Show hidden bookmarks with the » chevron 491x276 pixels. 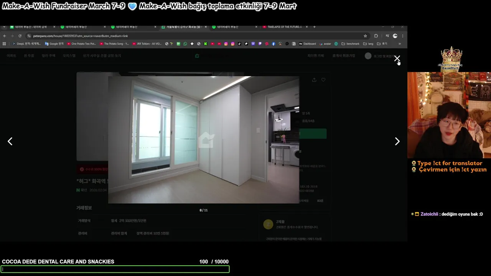pyautogui.click(x=400, y=44)
